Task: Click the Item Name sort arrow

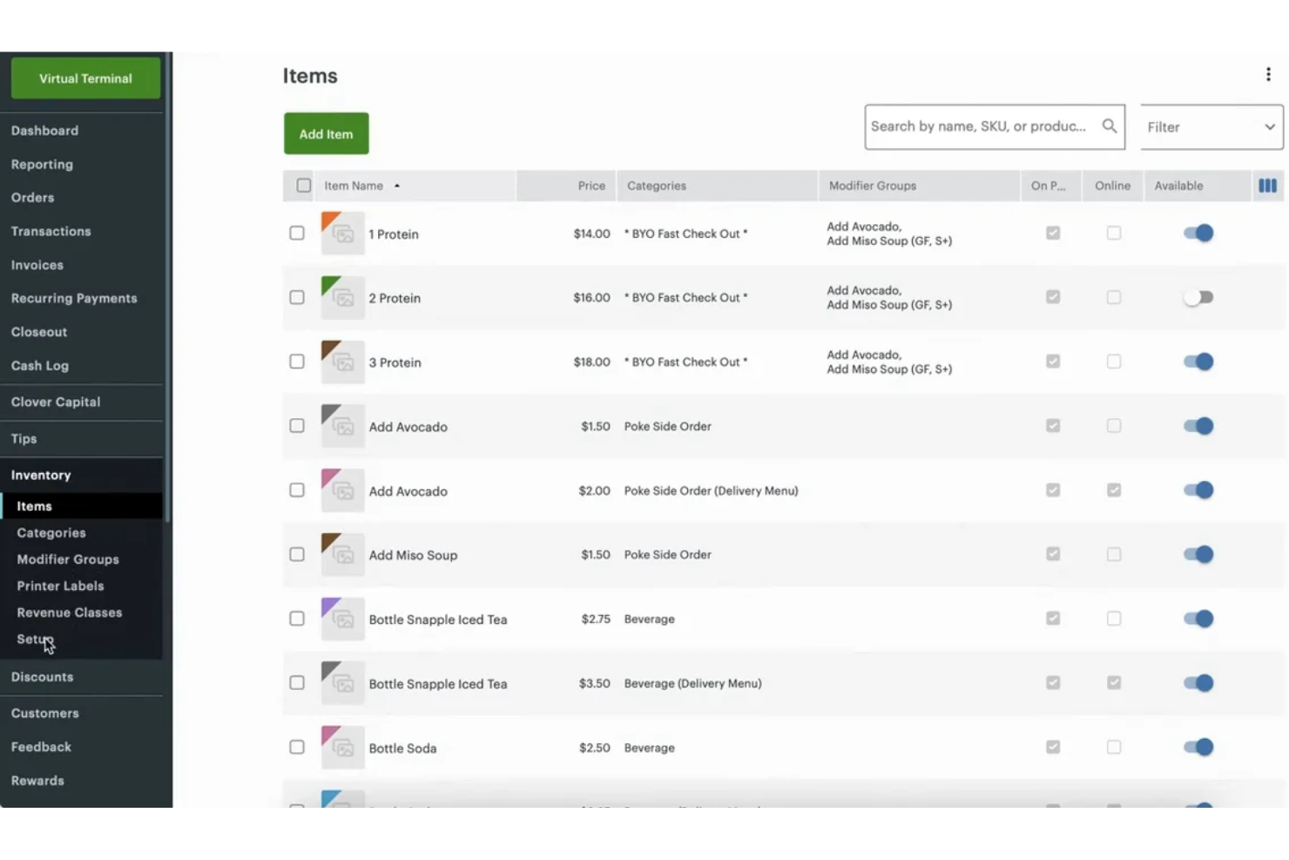Action: click(397, 186)
